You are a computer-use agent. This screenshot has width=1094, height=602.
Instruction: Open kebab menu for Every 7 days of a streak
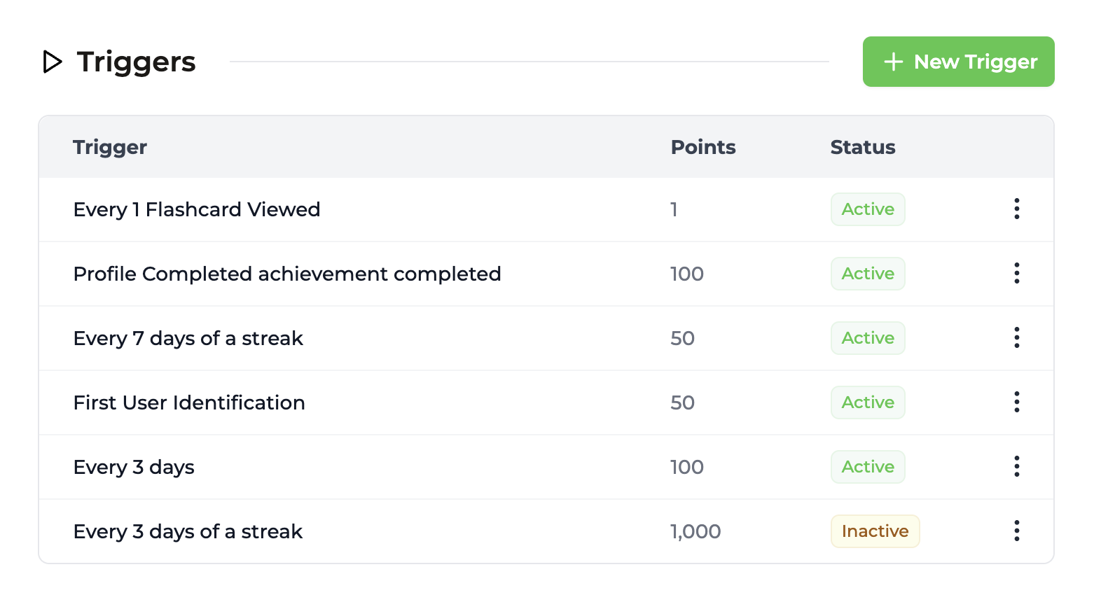[x=1016, y=338]
